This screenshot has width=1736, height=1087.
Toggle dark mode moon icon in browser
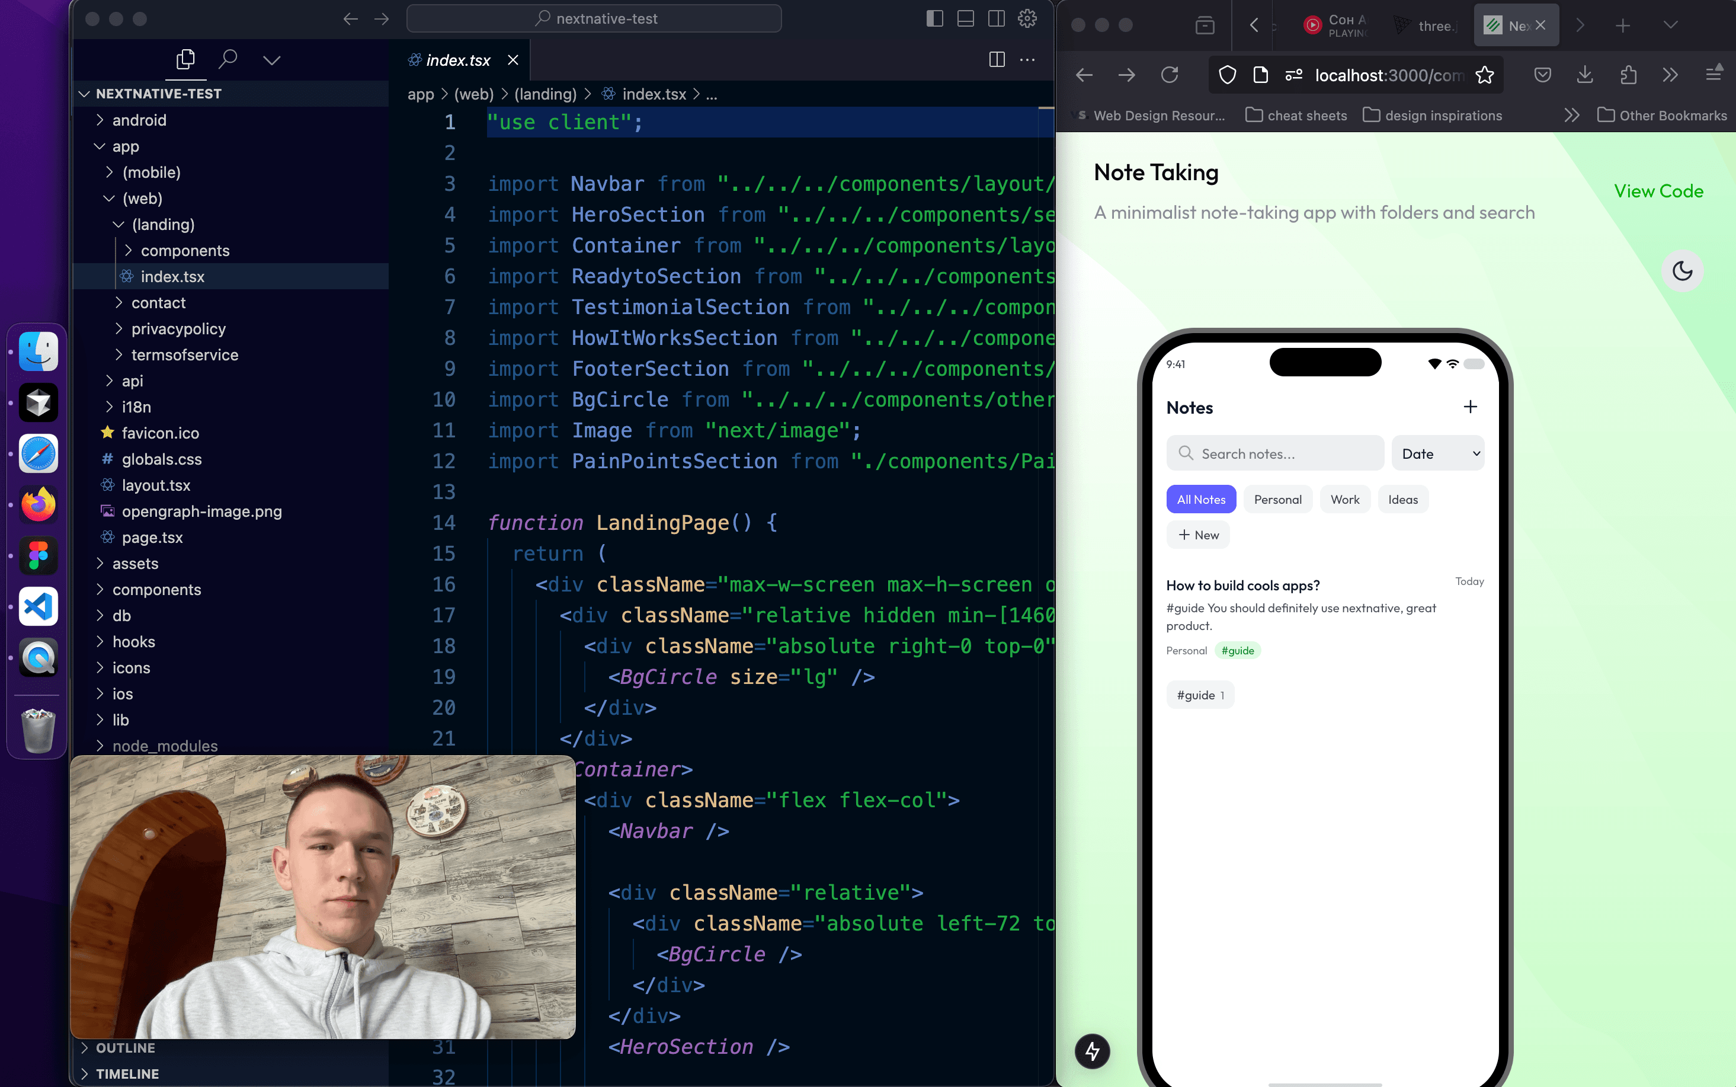tap(1683, 270)
